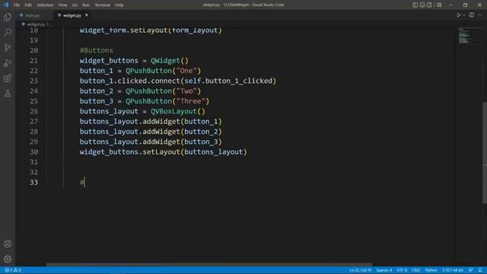Open Customize Layout icon
The width and height of the screenshot is (487, 274).
click(439, 5)
